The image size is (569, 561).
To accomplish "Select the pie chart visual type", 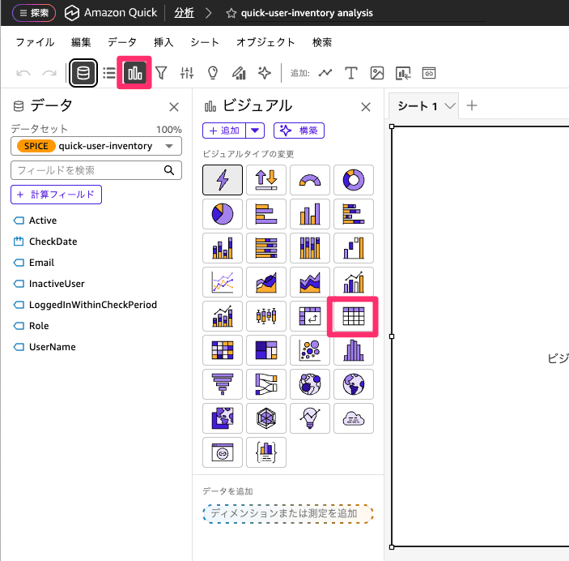I will 223,214.
